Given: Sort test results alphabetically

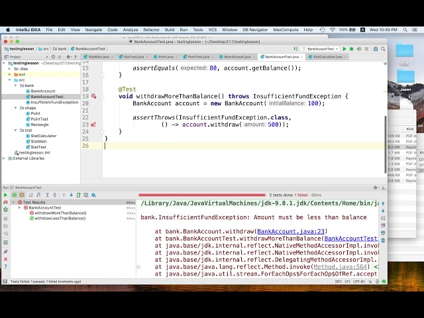Looking at the screenshot, I should (31, 195).
